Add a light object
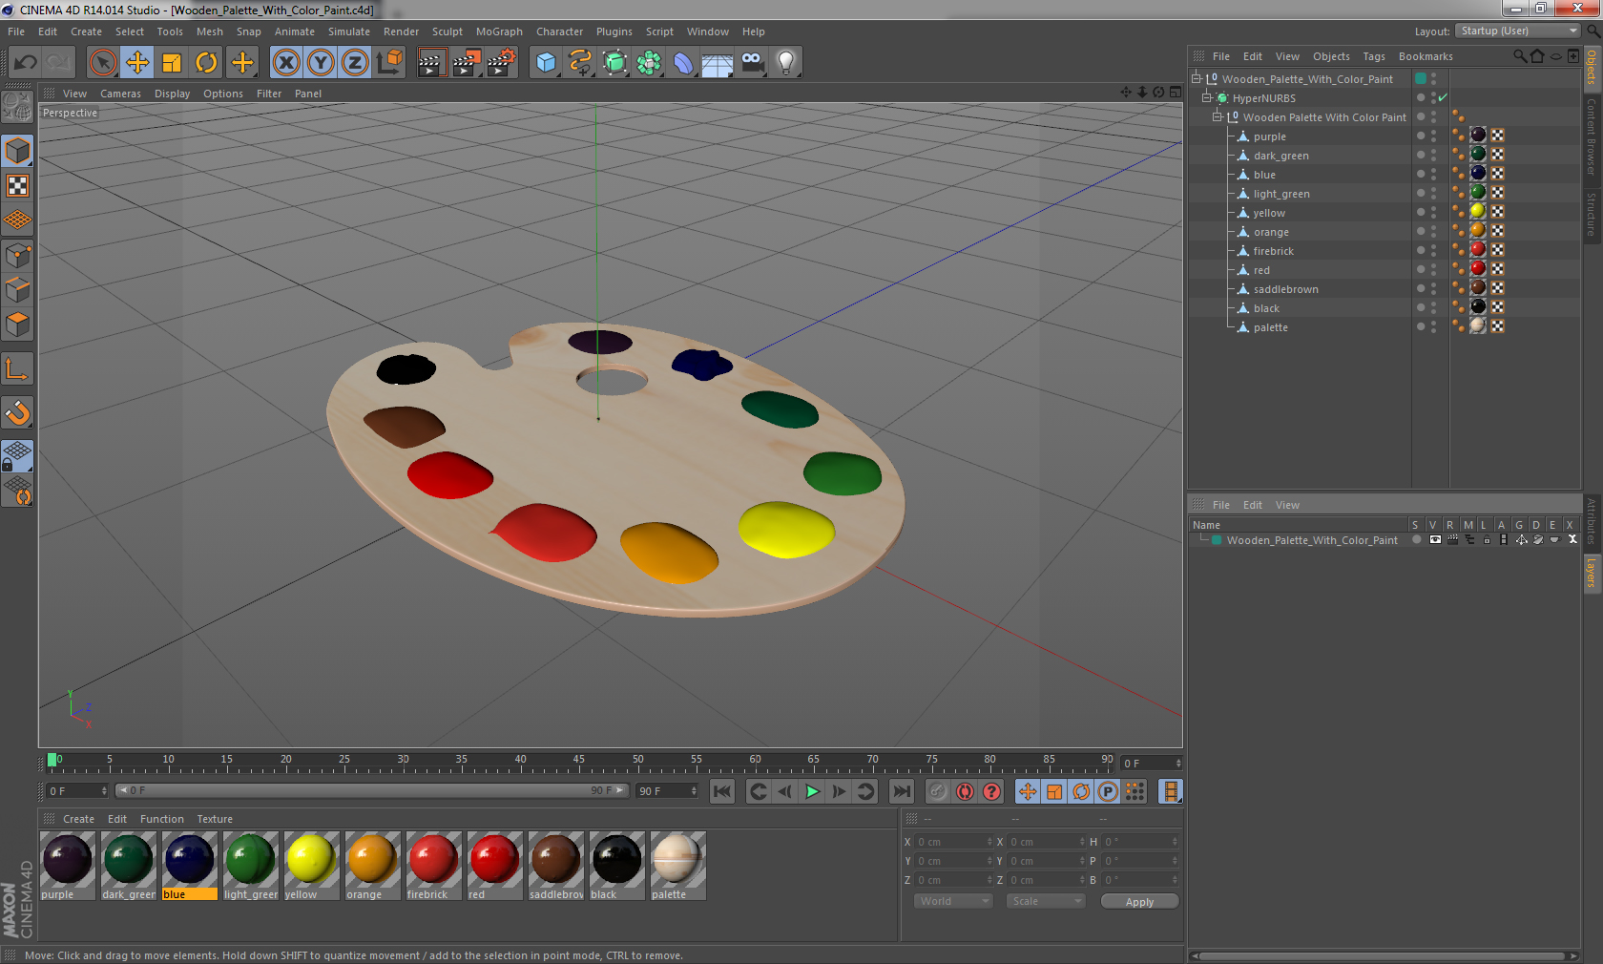Viewport: 1603px width, 964px height. tap(786, 63)
